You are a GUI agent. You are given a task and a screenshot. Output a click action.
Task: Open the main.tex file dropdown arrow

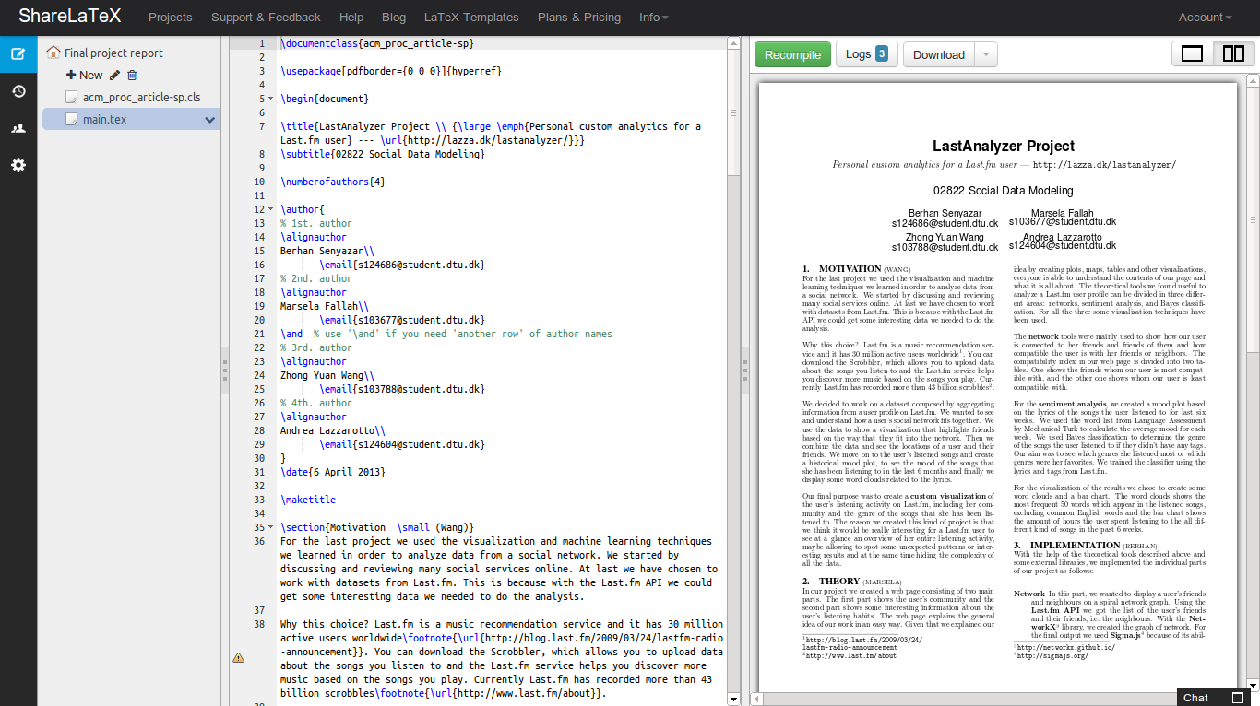point(209,120)
